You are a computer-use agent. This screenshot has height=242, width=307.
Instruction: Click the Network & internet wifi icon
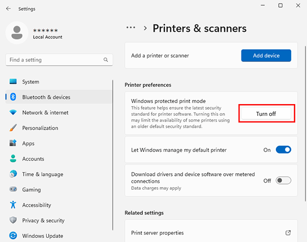13,113
